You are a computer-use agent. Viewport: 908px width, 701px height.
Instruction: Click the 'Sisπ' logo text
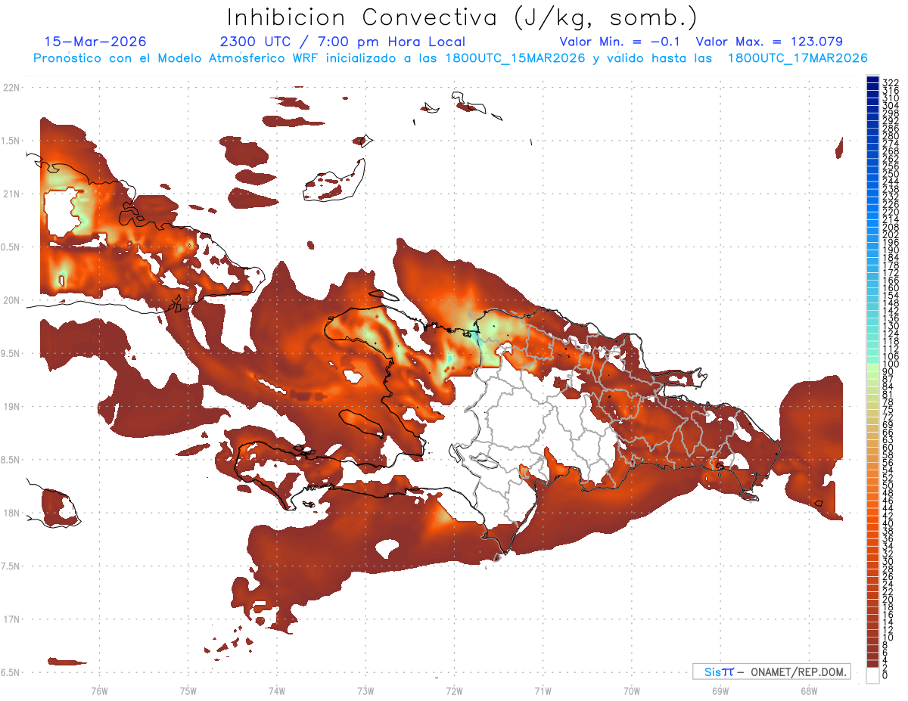(718, 672)
